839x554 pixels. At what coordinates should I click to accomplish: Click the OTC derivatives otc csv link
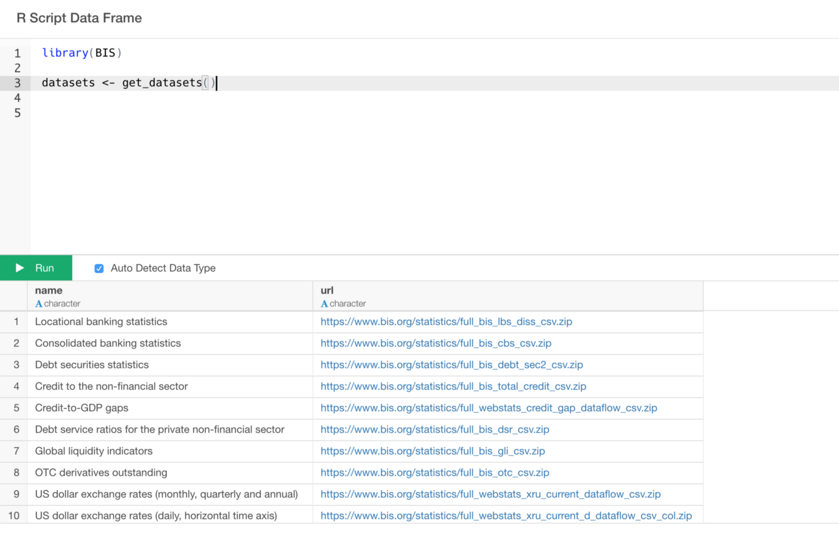coord(434,473)
